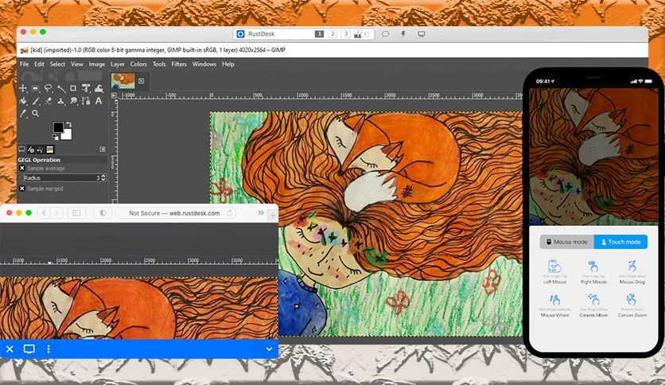Reset colors to default black and white
Screen dimensions: 665x385
(x=55, y=137)
